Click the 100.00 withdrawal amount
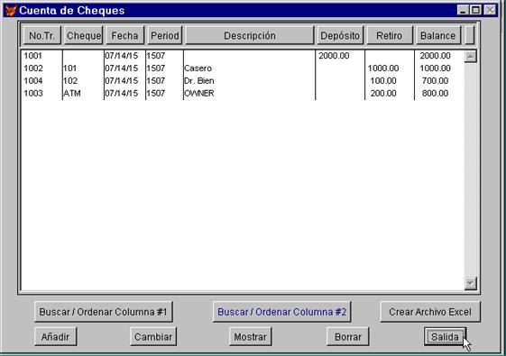Screen dimensions: 506x356 pos(383,80)
